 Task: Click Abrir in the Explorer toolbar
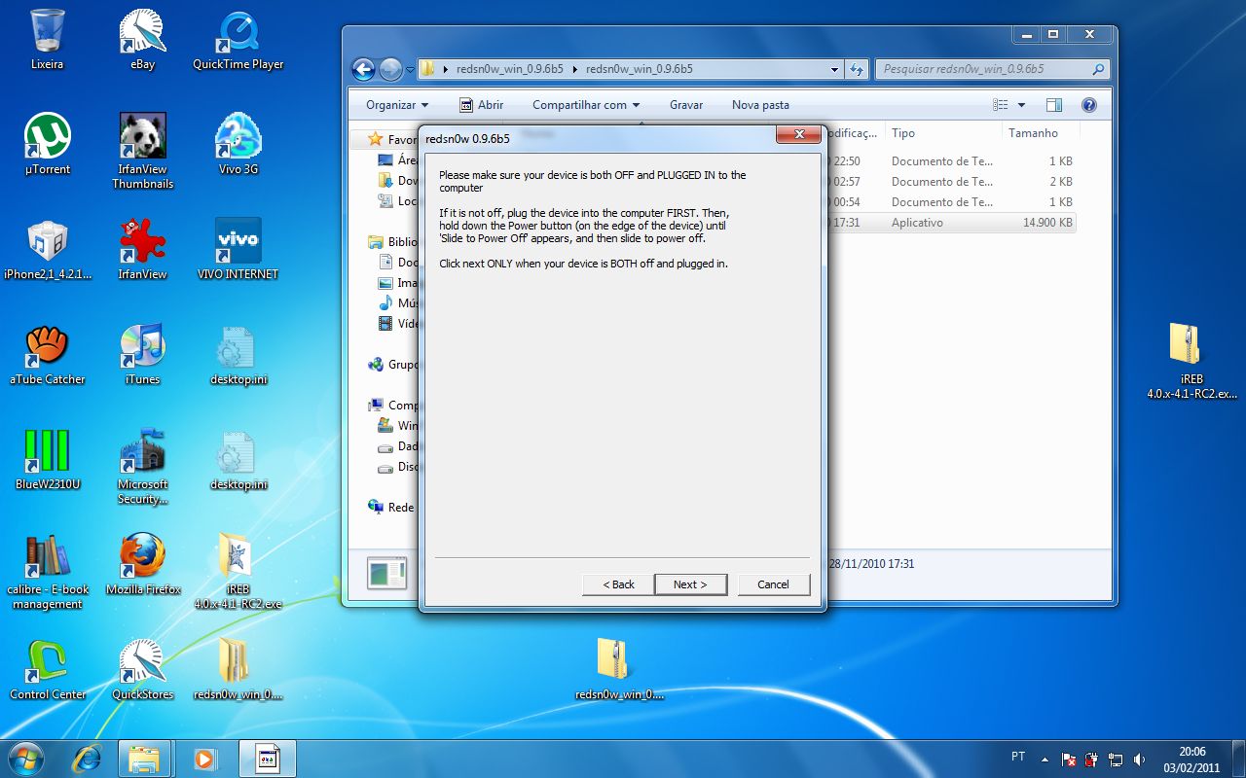[x=481, y=105]
